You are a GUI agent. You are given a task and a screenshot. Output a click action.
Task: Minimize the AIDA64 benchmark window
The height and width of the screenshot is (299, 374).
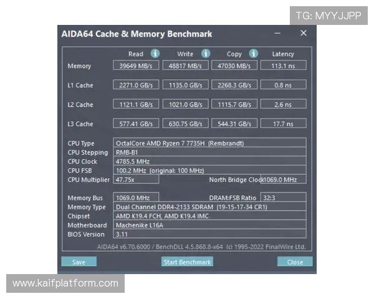click(x=278, y=34)
